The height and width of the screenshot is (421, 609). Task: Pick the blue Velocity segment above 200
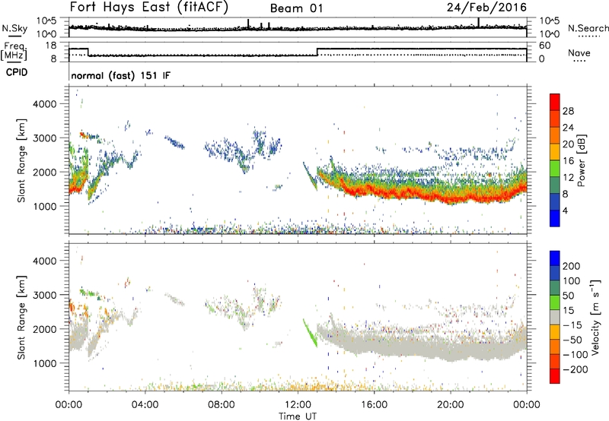(555, 258)
